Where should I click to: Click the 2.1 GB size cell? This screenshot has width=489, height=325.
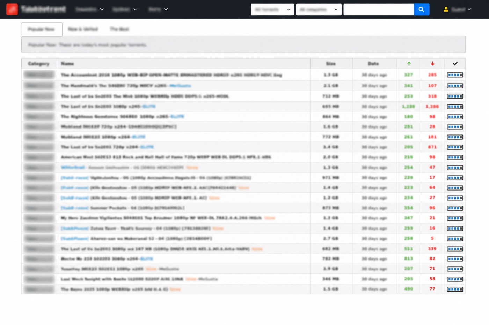(x=331, y=86)
